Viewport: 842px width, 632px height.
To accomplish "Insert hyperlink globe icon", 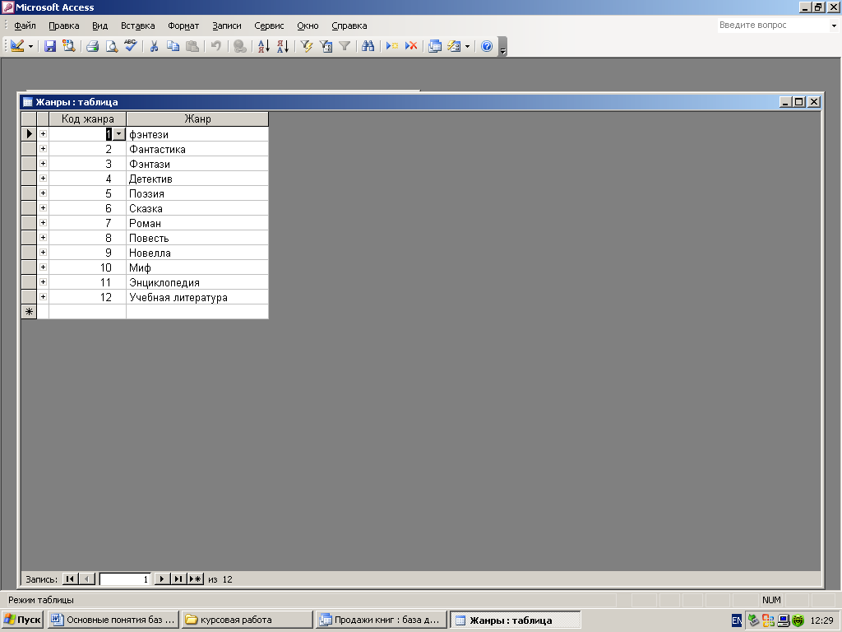I will point(239,46).
